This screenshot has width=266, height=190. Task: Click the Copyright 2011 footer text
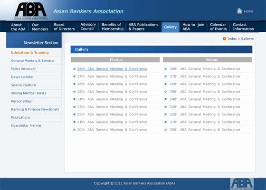click(134, 183)
